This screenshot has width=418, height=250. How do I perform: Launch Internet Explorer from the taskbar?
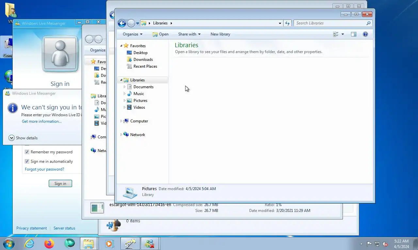click(x=29, y=243)
